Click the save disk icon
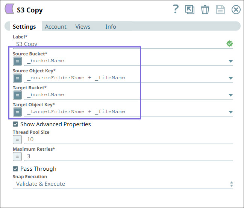 pos(220,10)
